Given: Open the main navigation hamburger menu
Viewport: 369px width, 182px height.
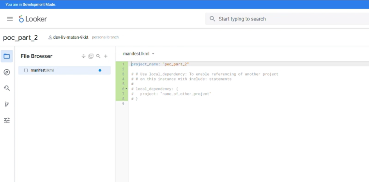Looking at the screenshot, I should 10,19.
